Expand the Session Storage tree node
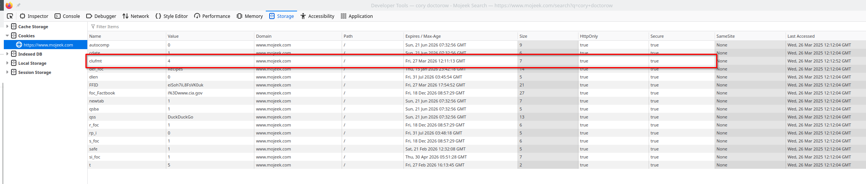 [7, 72]
